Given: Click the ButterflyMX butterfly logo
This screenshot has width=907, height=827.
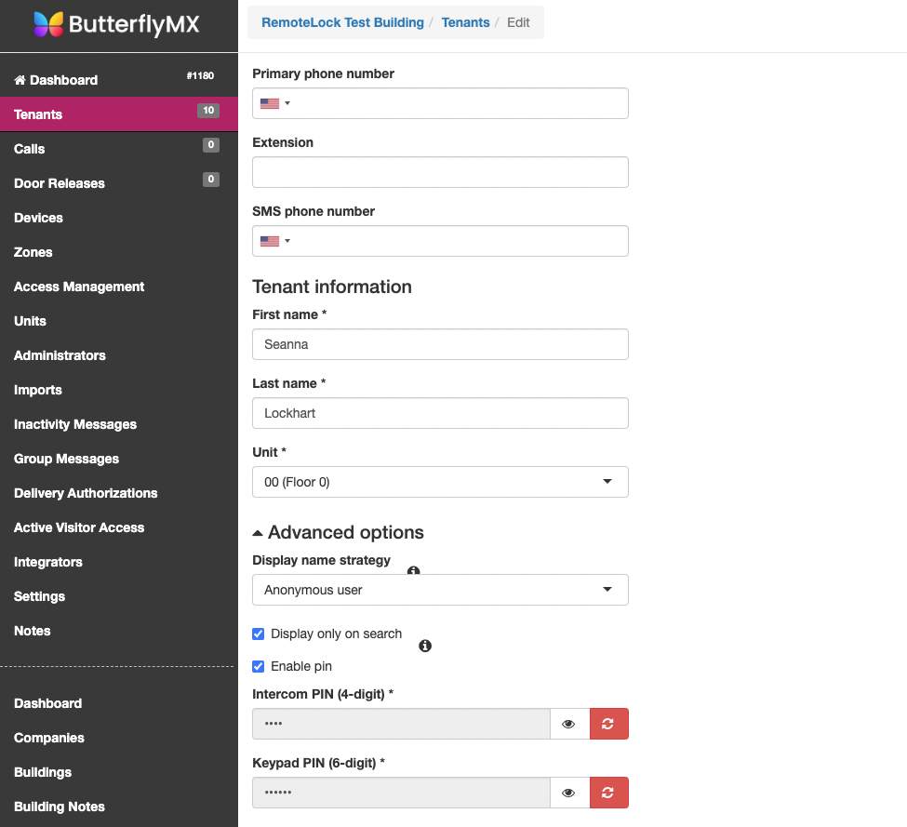Looking at the screenshot, I should tap(47, 24).
